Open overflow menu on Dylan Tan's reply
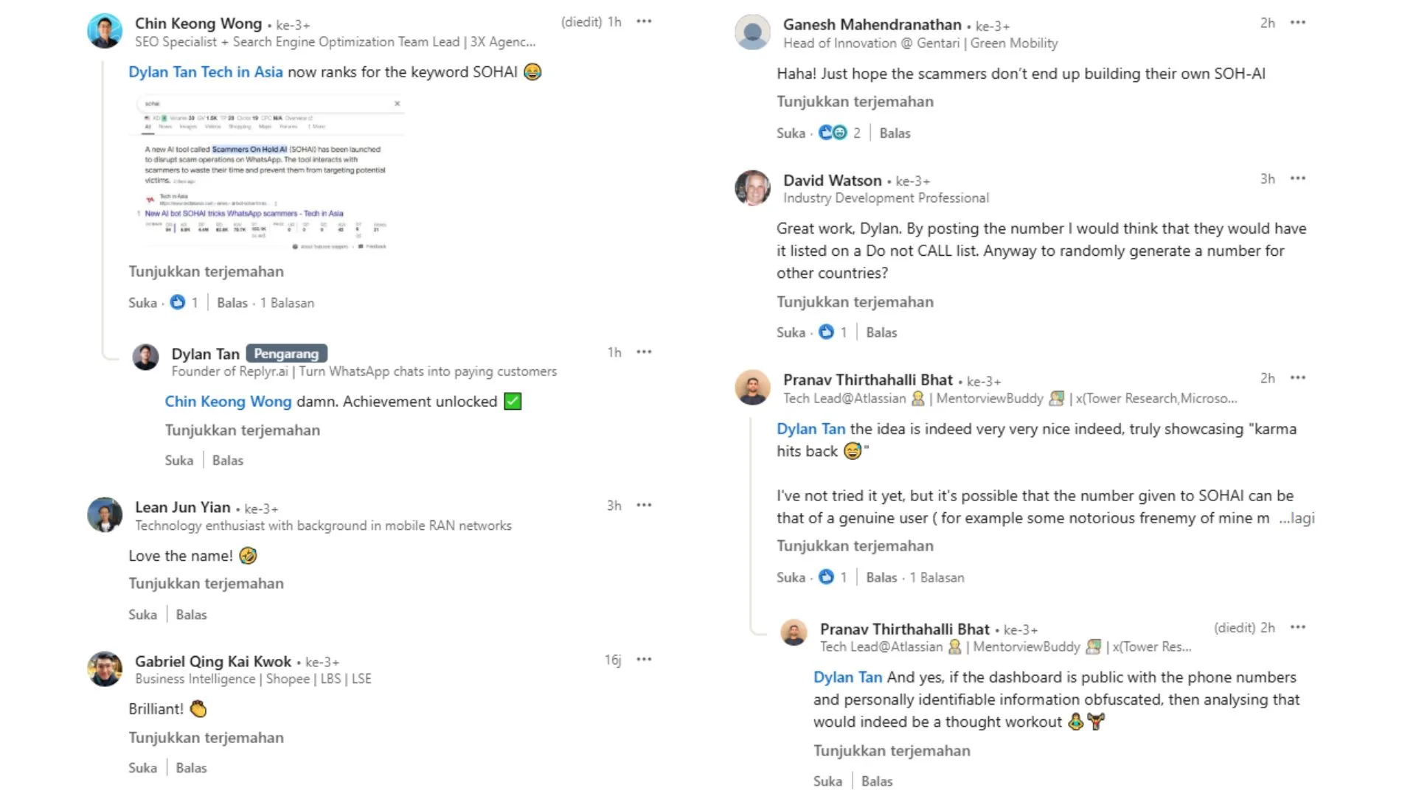 (644, 352)
